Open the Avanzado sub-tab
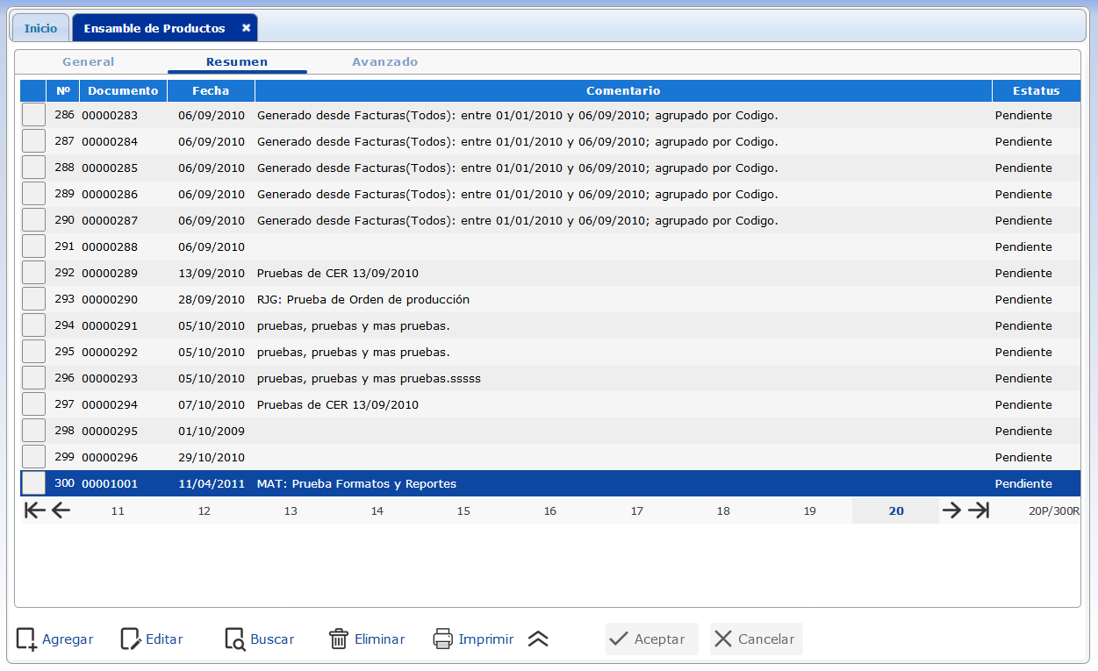This screenshot has height=671, width=1098. point(384,61)
